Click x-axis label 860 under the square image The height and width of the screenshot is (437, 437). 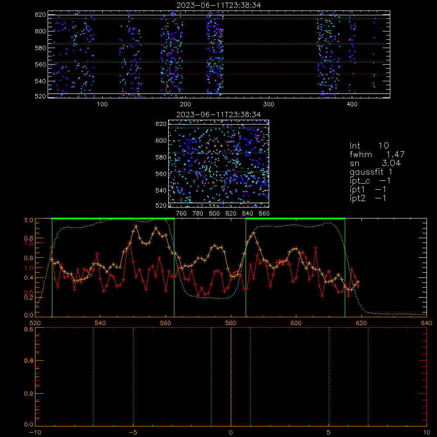[x=264, y=214]
